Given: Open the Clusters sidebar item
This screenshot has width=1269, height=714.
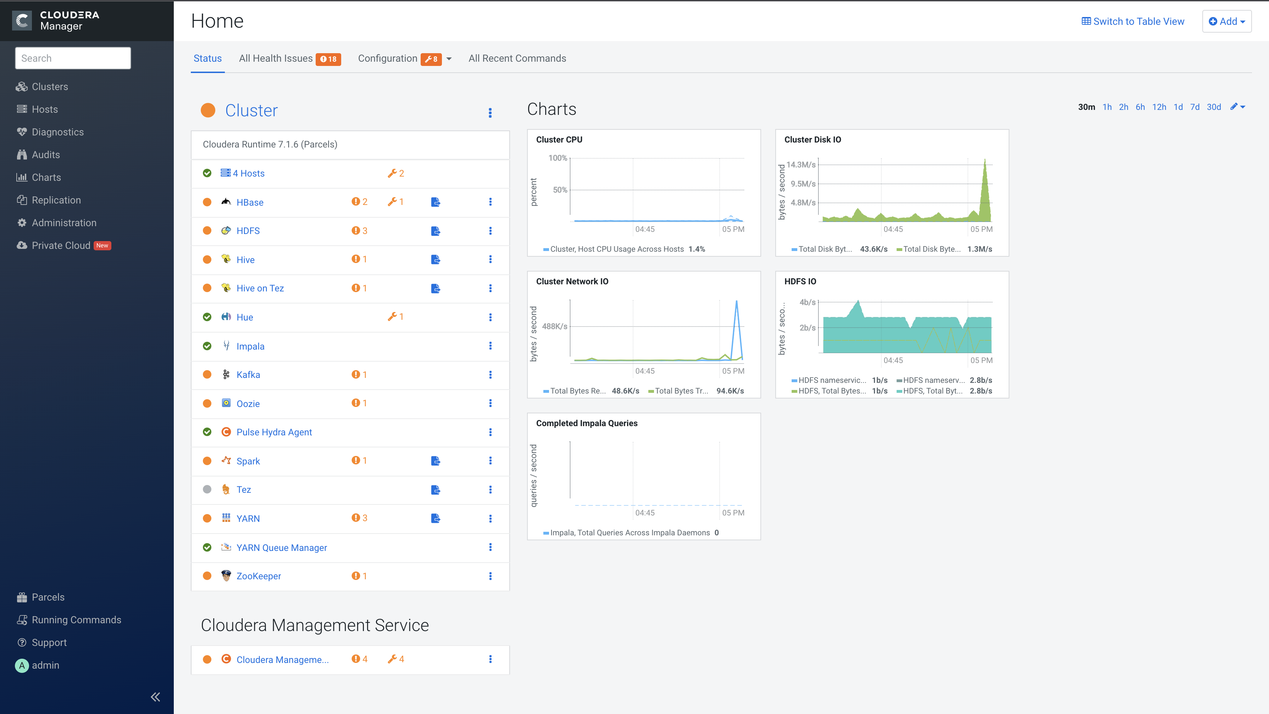Looking at the screenshot, I should (x=42, y=87).
